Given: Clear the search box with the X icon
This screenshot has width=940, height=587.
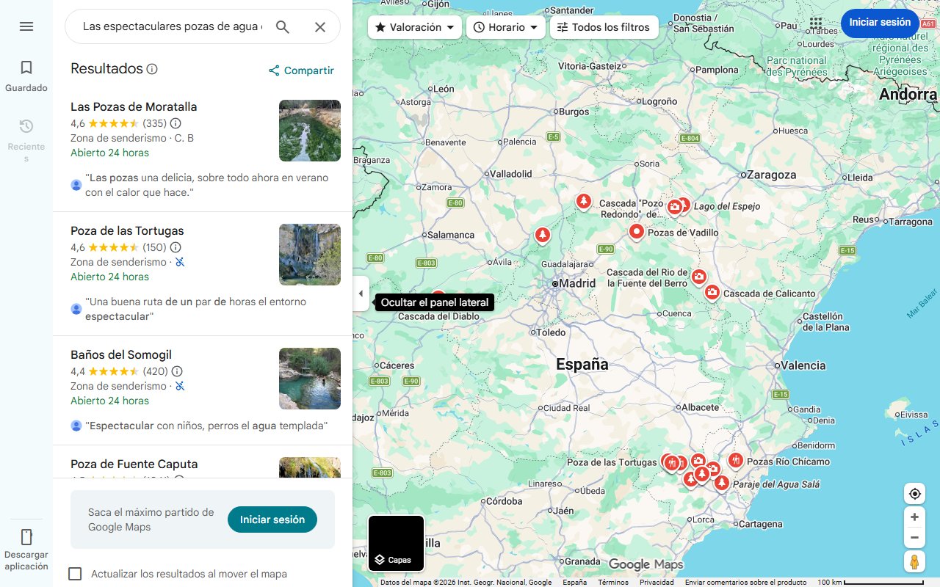Looking at the screenshot, I should 320,26.
